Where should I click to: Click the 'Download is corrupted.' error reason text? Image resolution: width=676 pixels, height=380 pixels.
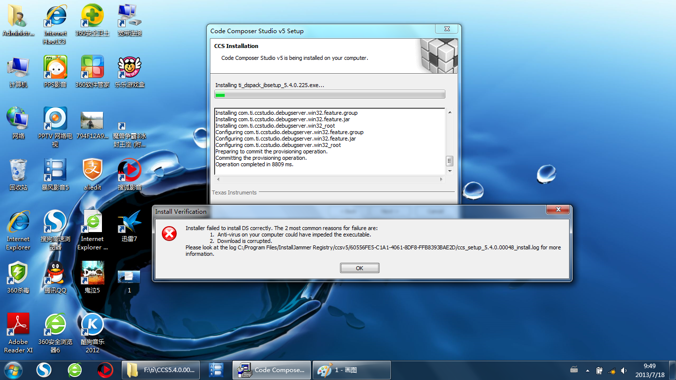tap(244, 241)
